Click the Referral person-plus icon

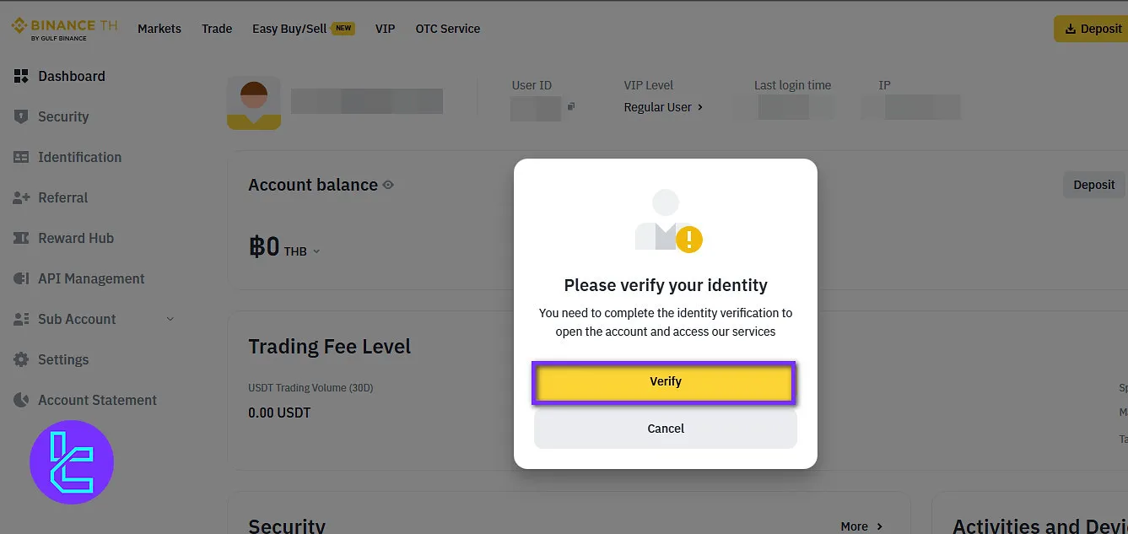tap(21, 197)
